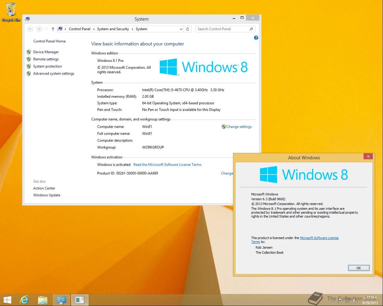Select the About Windows taskbar button
The image size is (383, 306).
click(80, 300)
